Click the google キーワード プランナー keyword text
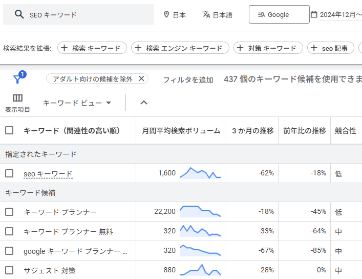 coord(75,251)
